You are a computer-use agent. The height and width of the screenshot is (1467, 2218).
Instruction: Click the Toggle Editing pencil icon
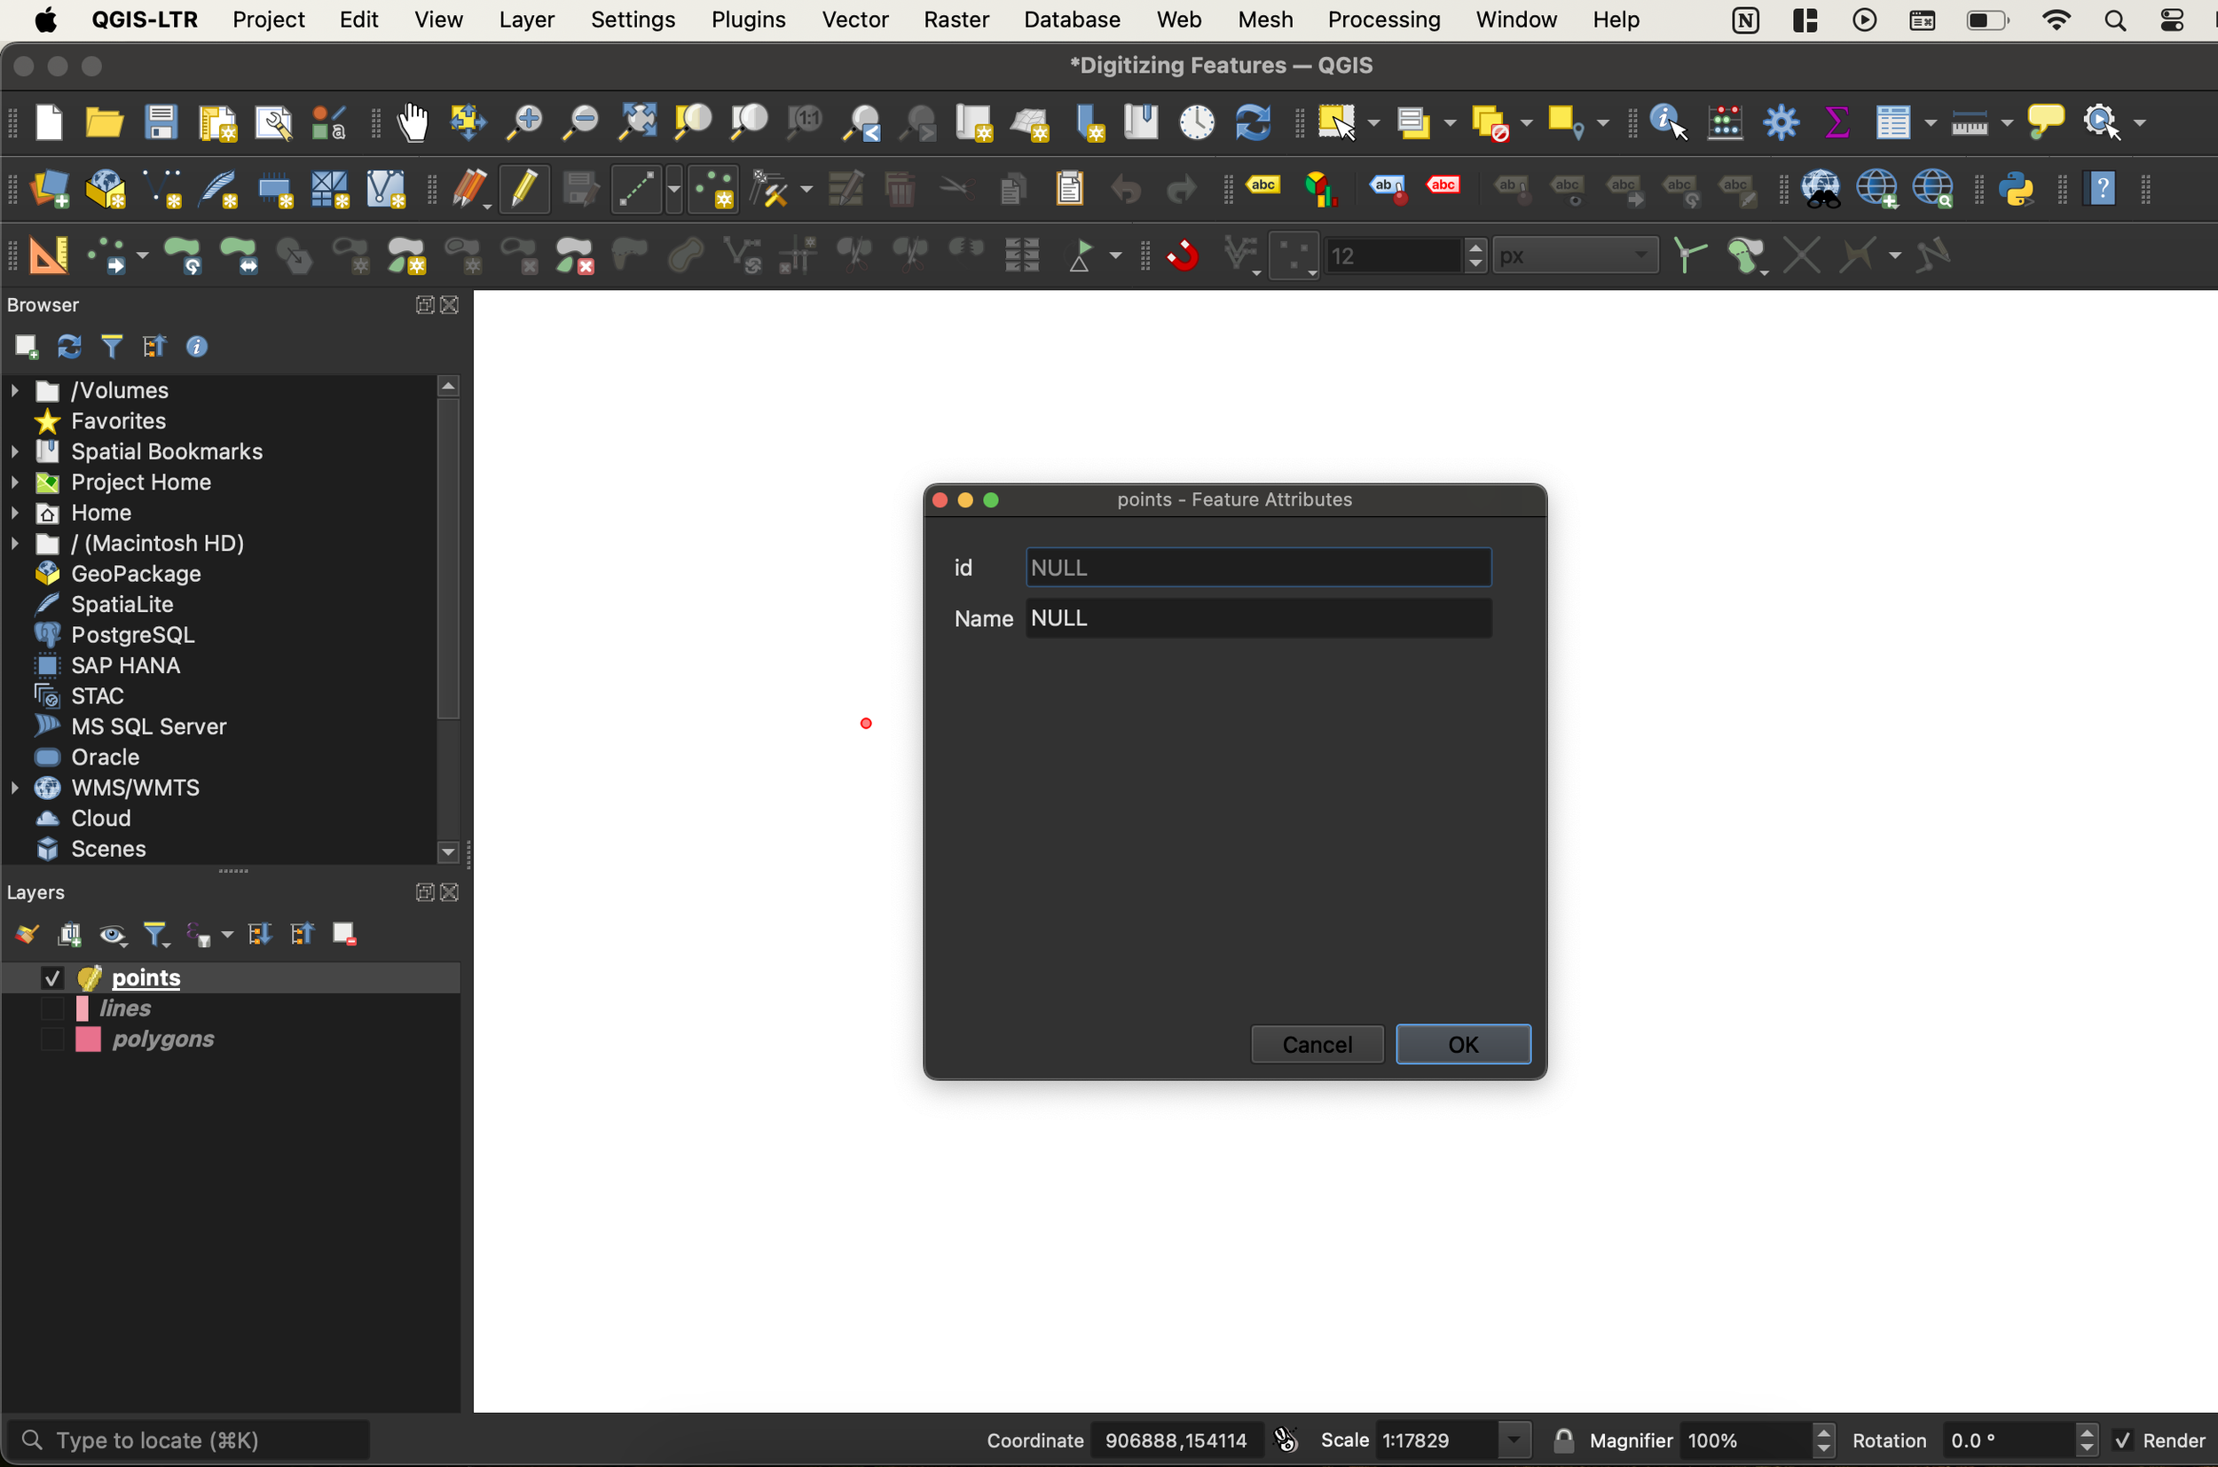click(524, 189)
